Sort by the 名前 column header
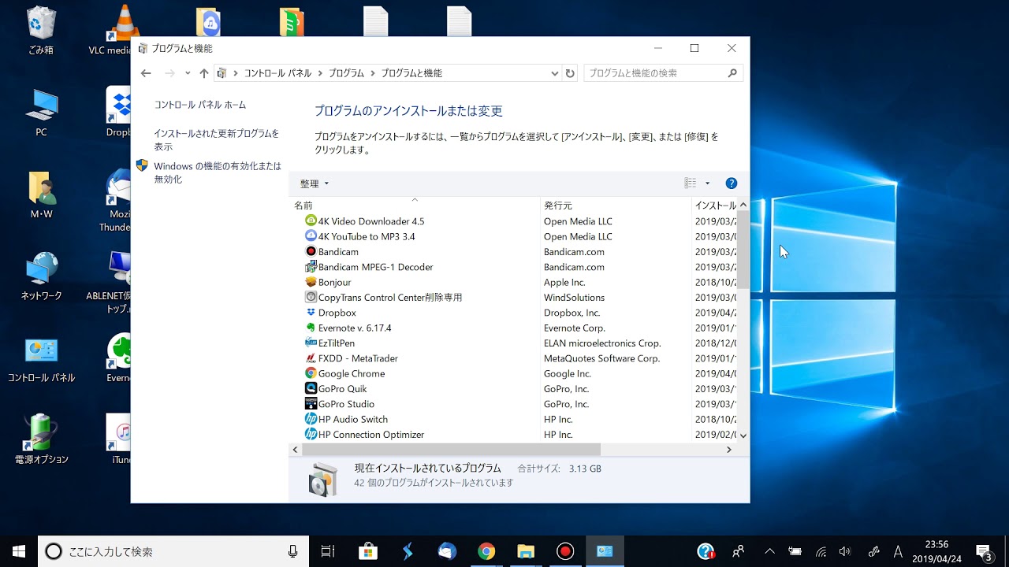Viewport: 1009px width, 567px height. [x=415, y=205]
